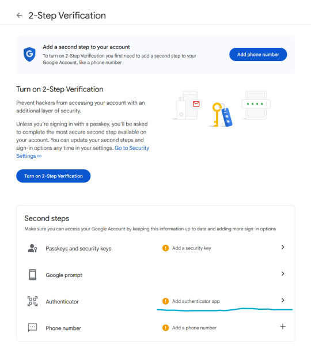Click the Google prompt phone icon
The height and width of the screenshot is (353, 311).
click(32, 275)
